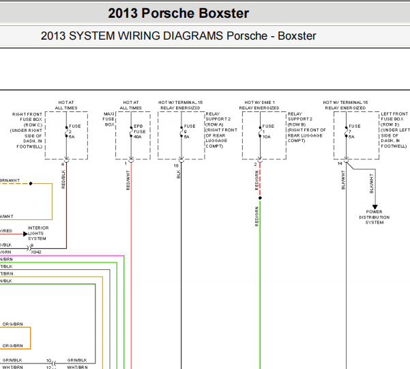Click the arrowhead pointing to Interior Lights System
This screenshot has width=410, height=369.
coord(25,234)
